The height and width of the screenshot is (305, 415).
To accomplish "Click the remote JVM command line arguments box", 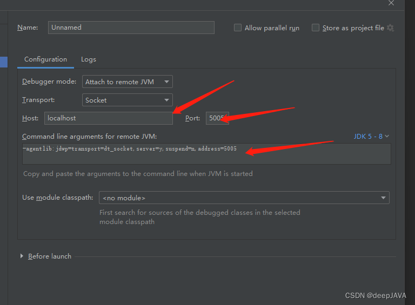I will point(206,154).
